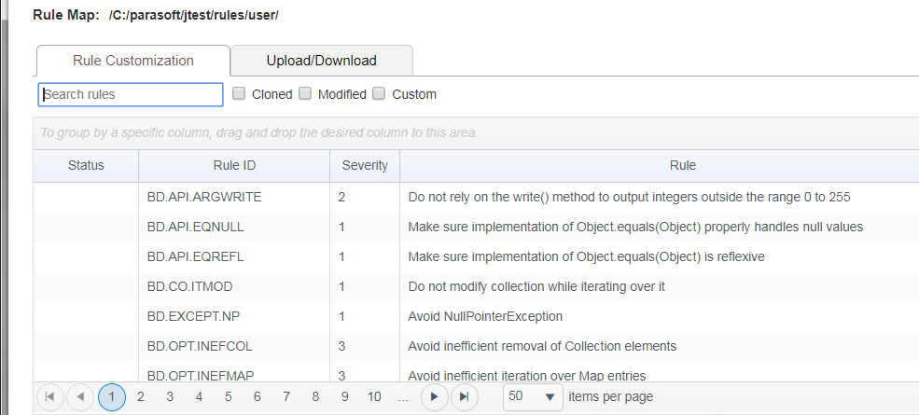Go to the previous page arrow
This screenshot has height=415, width=919.
tap(80, 397)
